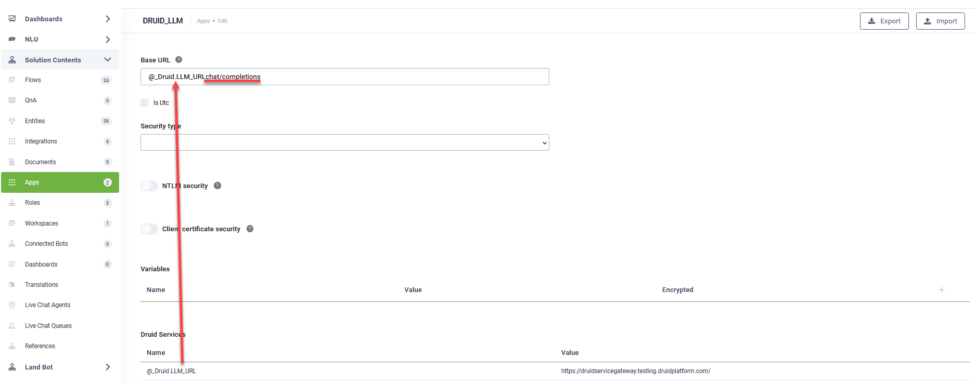Click the Integrations grid icon

12,141
